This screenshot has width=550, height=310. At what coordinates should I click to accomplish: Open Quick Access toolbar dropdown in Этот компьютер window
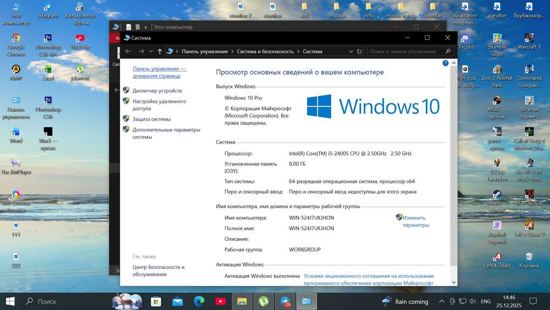pyautogui.click(x=146, y=27)
